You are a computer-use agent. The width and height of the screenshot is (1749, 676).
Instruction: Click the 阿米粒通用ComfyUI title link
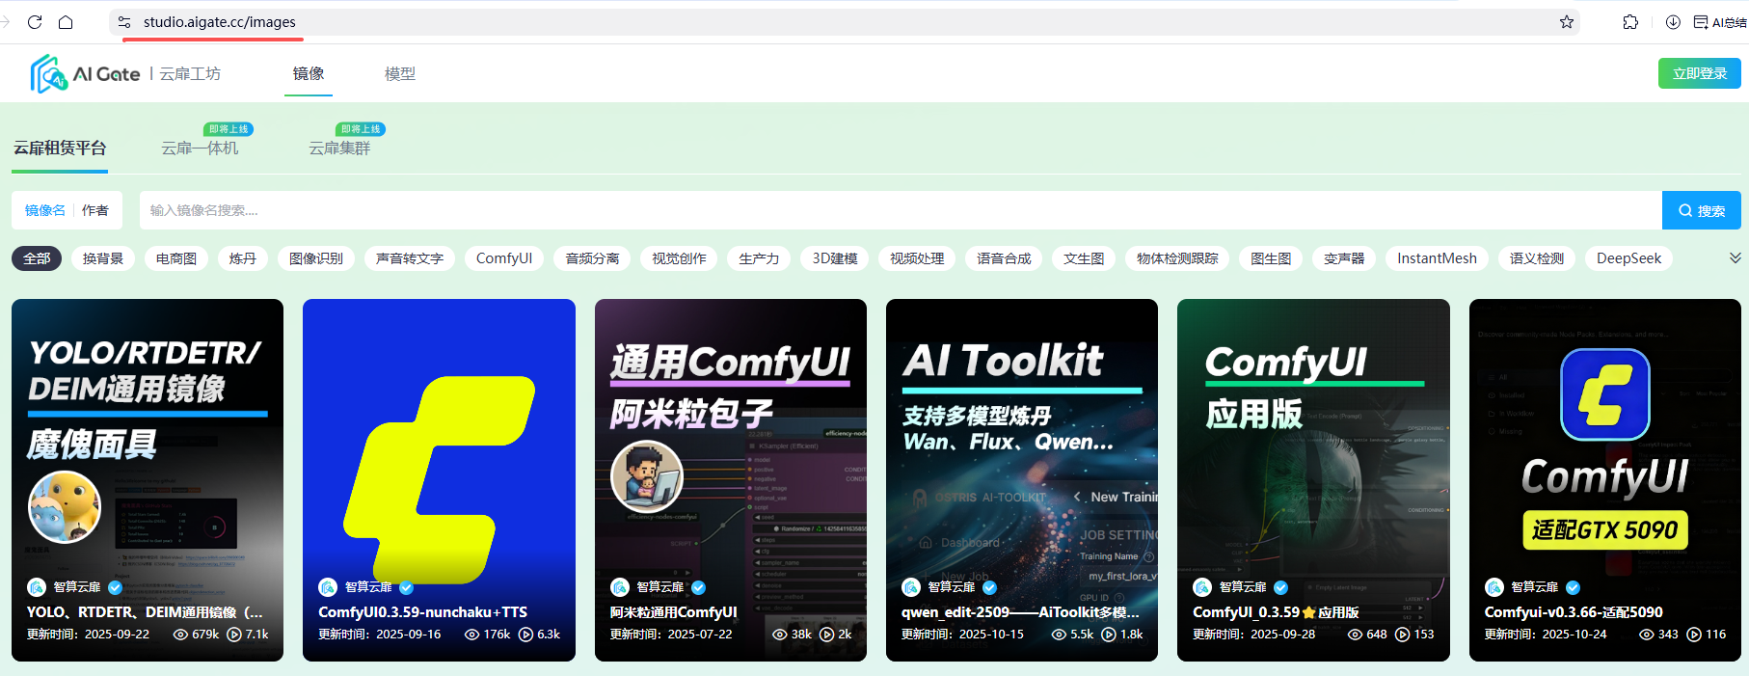pos(673,612)
